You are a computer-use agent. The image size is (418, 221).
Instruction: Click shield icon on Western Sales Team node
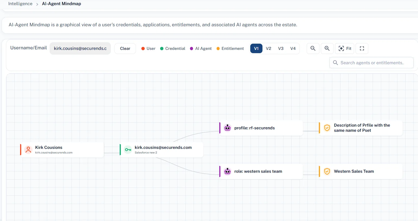tap(327, 171)
